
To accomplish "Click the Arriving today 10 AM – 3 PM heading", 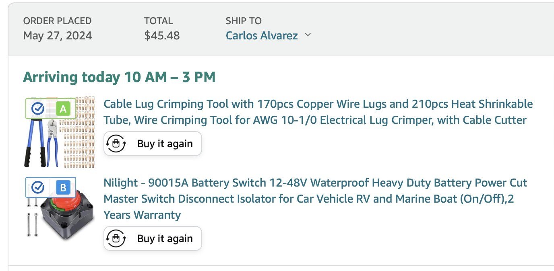I will [x=119, y=77].
